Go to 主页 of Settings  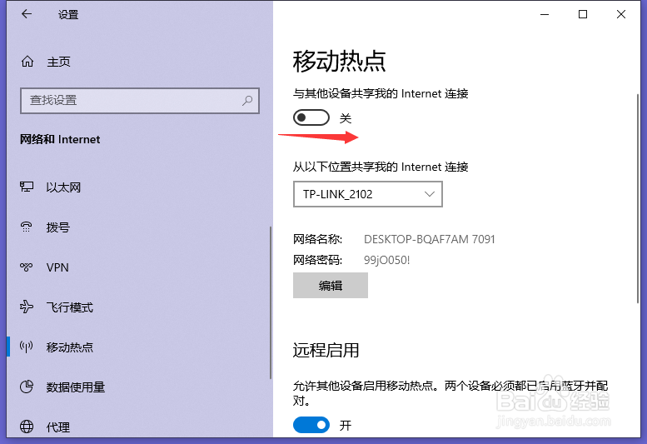tap(58, 62)
